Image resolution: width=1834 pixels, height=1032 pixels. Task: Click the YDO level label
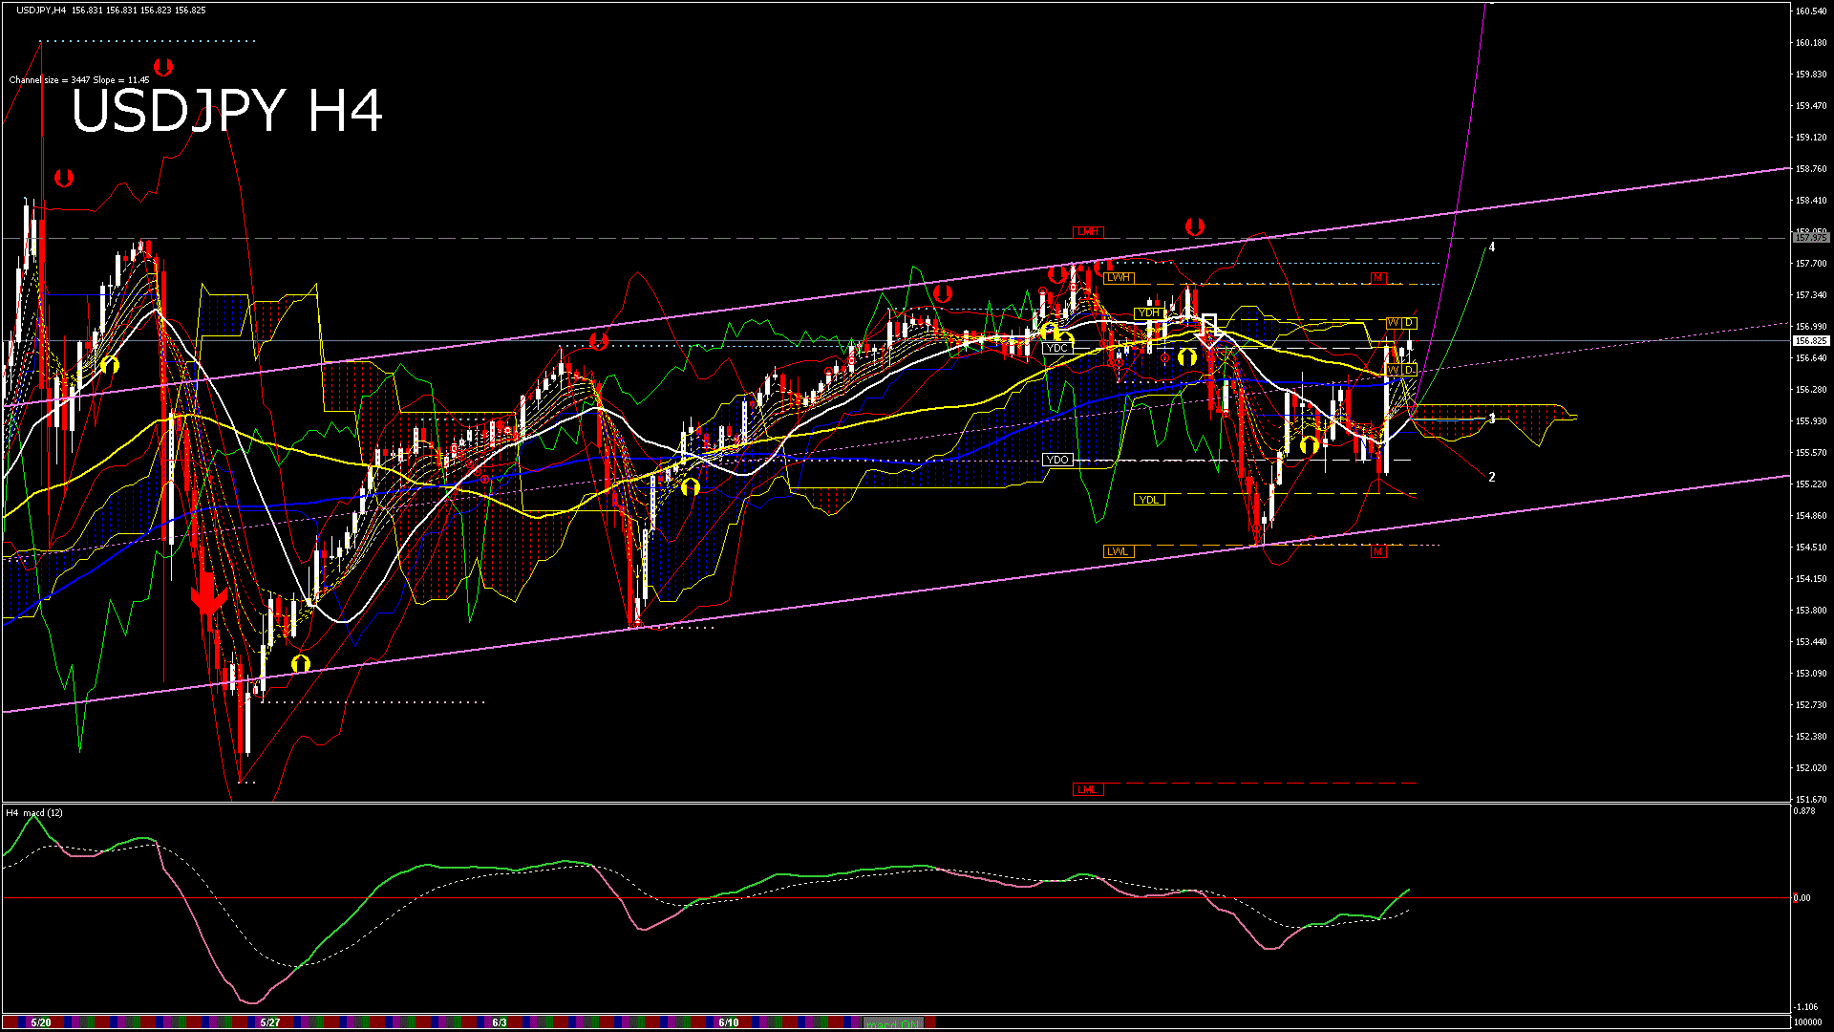pyautogui.click(x=1057, y=460)
